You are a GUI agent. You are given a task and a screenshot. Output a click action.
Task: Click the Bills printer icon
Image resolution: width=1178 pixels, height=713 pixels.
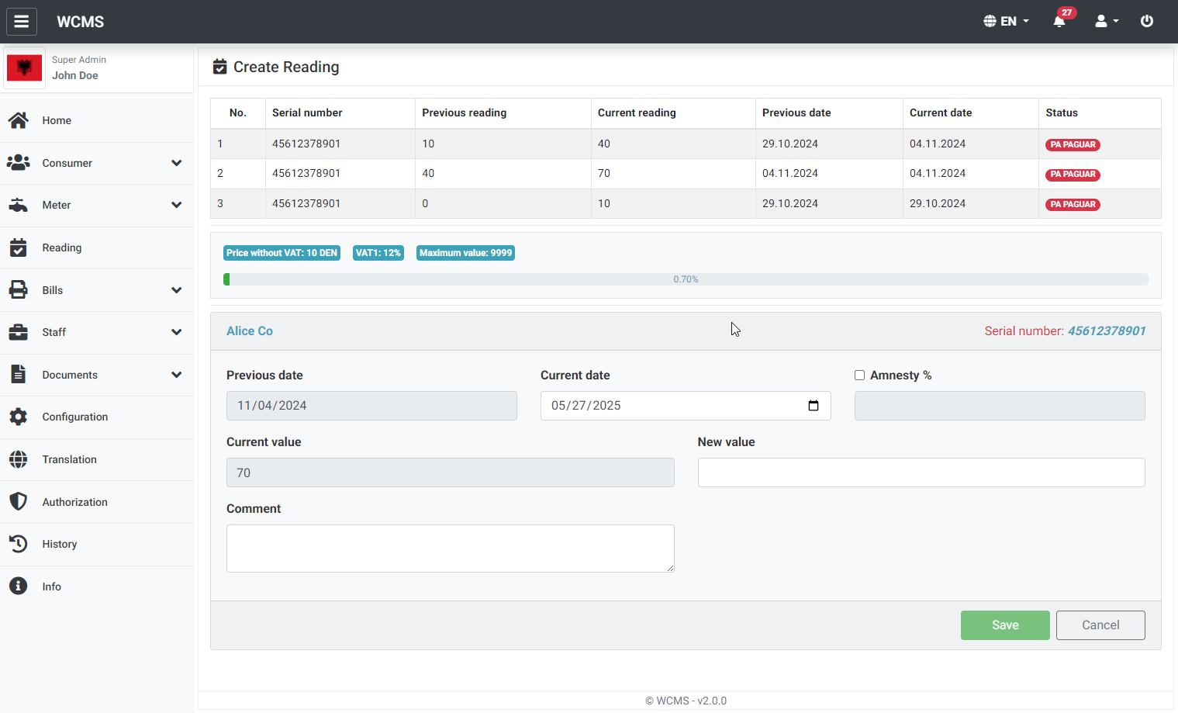[19, 290]
